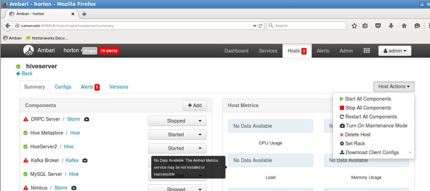The width and height of the screenshot is (430, 191).
Task: Select the Summary tab
Action: (x=34, y=87)
